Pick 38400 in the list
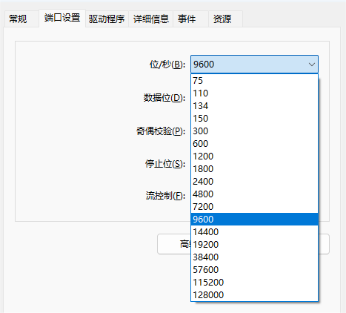This screenshot has width=346, height=313. (x=254, y=257)
